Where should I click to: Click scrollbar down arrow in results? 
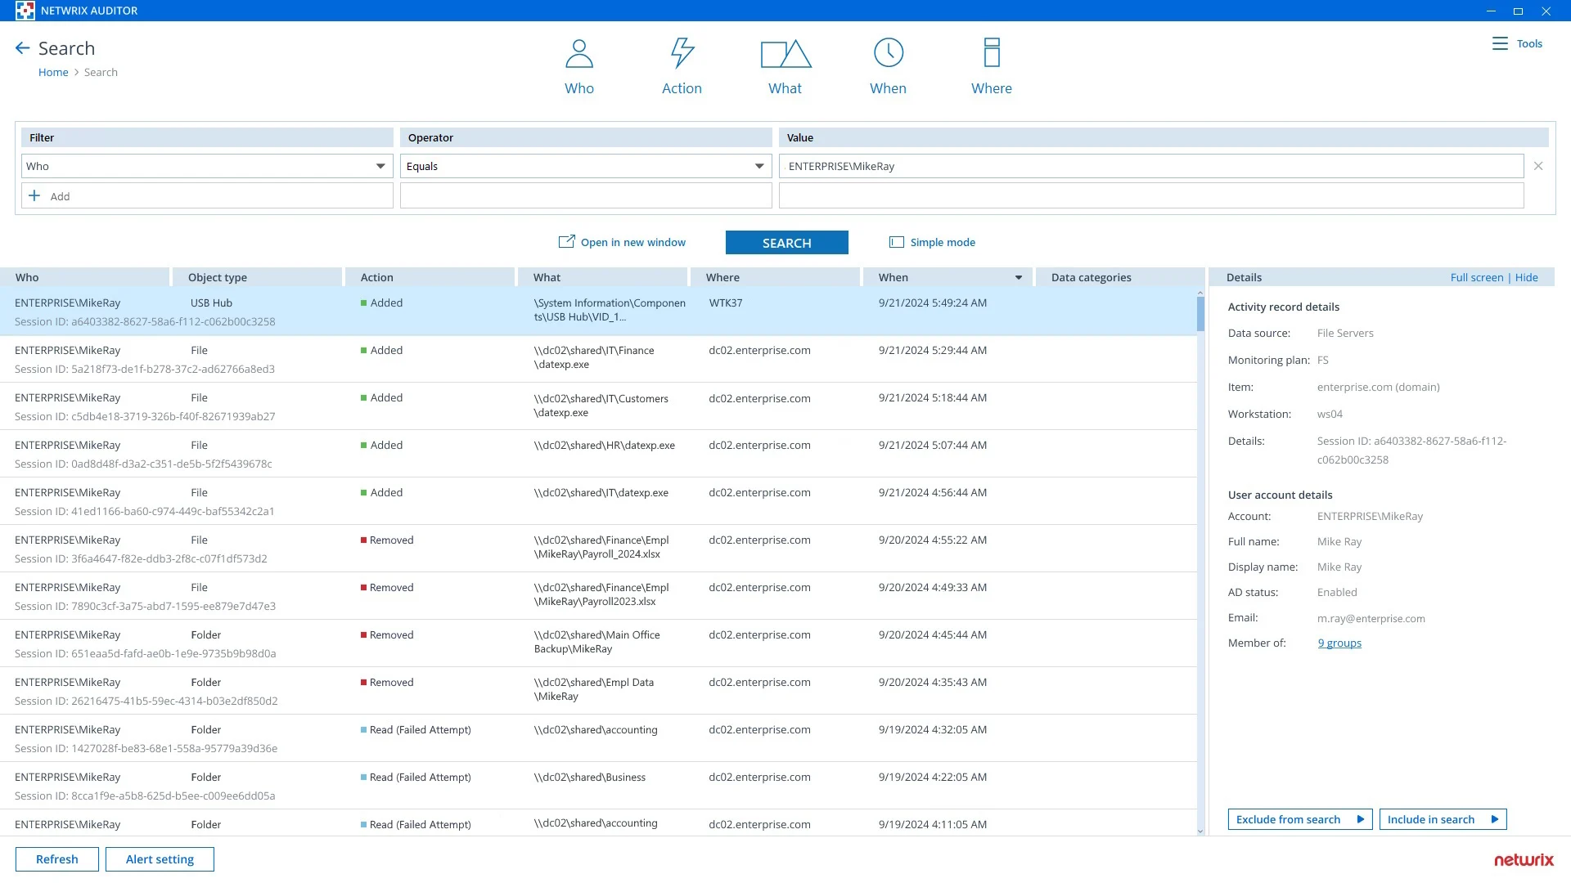(1200, 831)
